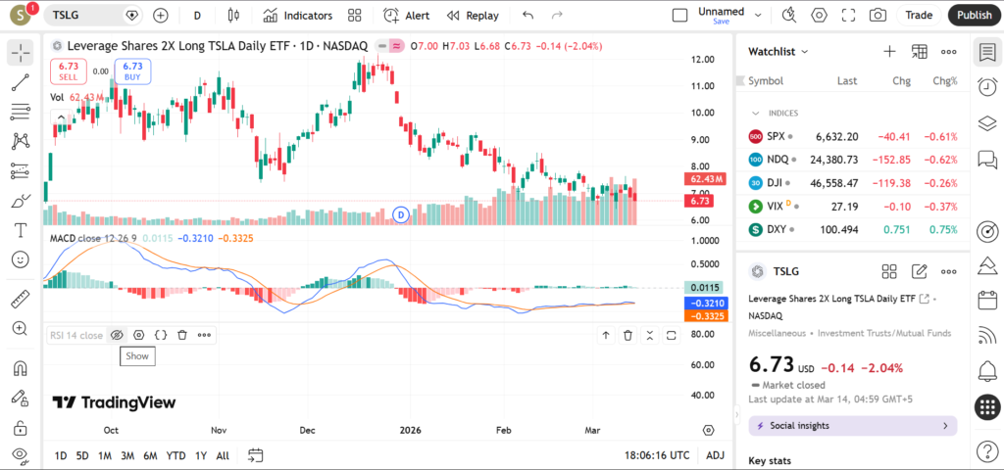Select the 1Y time range
1004x470 pixels.
[x=201, y=455]
